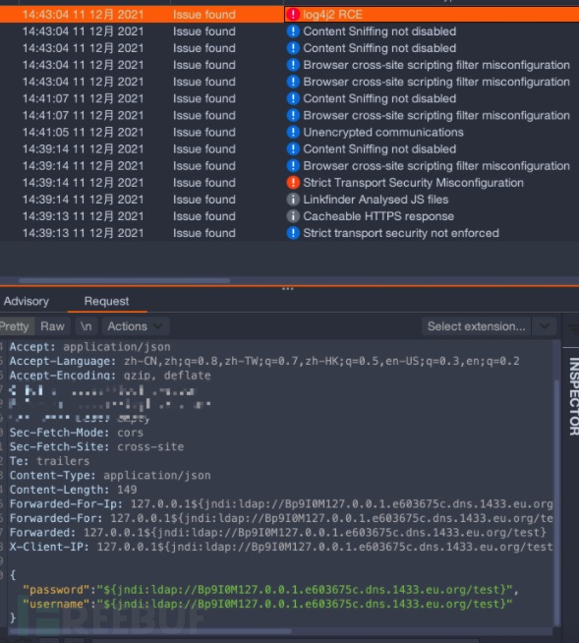Click the icon of the 14:41:07 Browser cross-site scripting row
Image resolution: width=579 pixels, height=643 pixels.
[x=293, y=115]
